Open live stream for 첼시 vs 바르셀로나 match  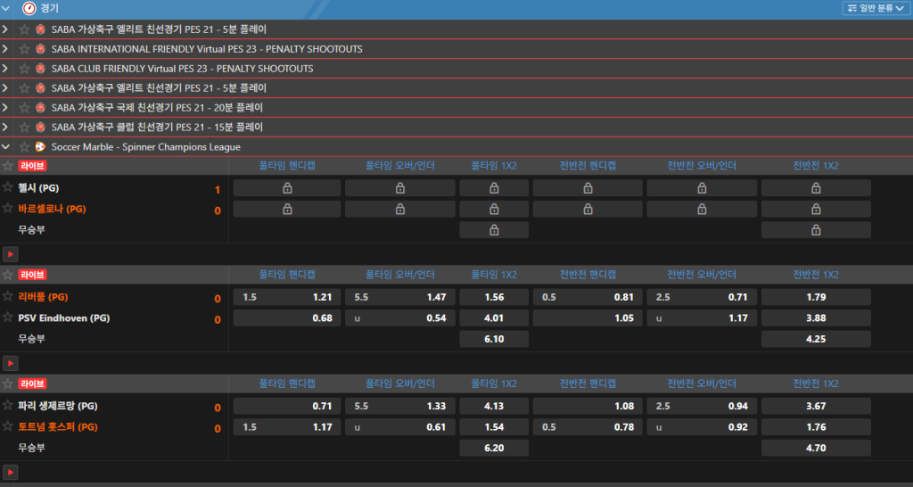[11, 254]
